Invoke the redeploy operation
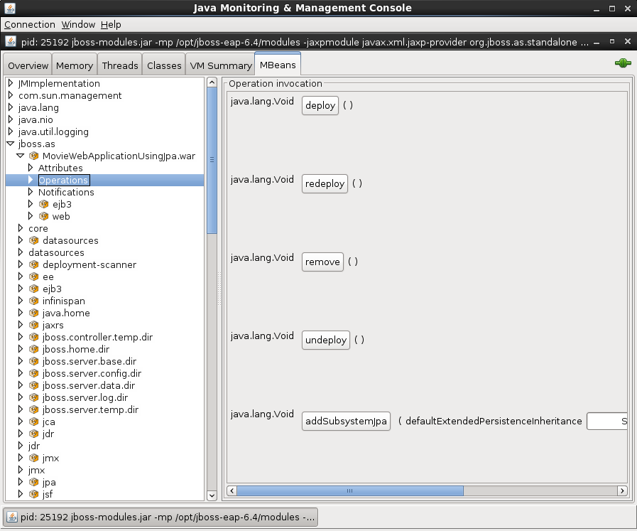 pos(325,184)
